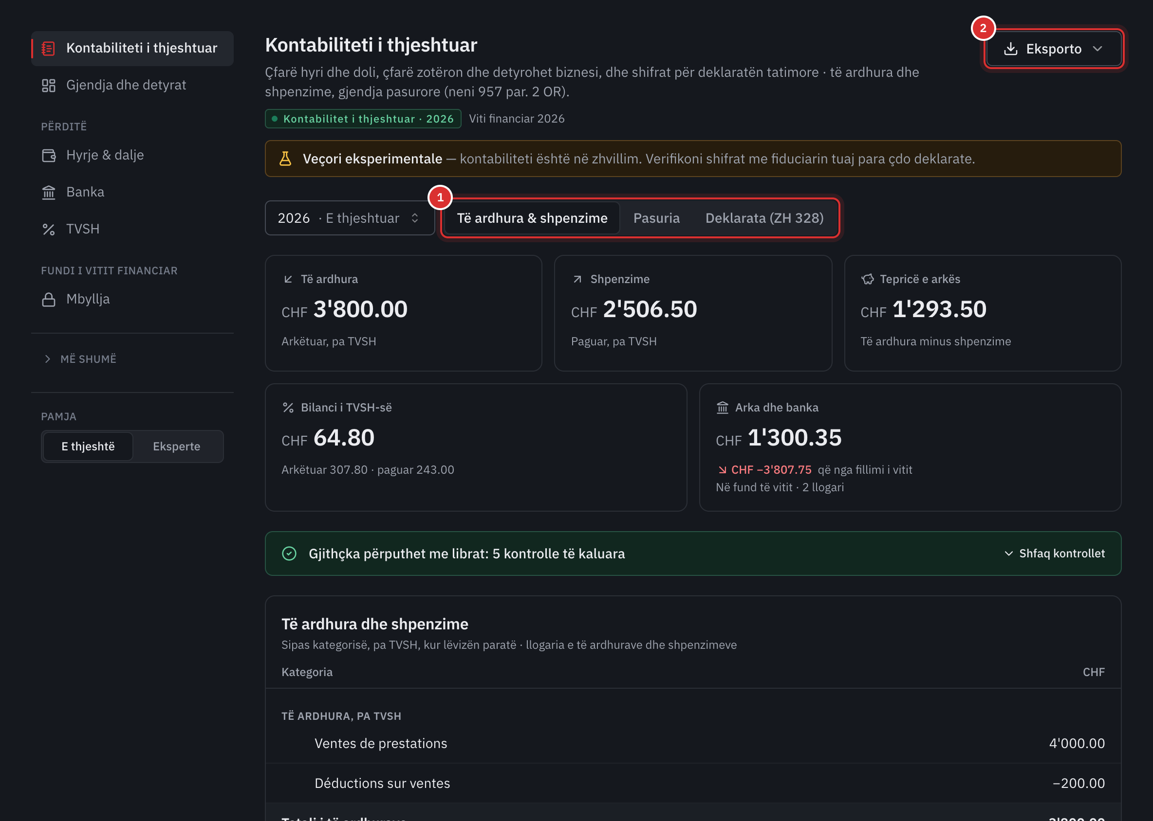This screenshot has height=821, width=1153.
Task: Open the 2026 · E thjeshtuar year selector
Action: [350, 218]
